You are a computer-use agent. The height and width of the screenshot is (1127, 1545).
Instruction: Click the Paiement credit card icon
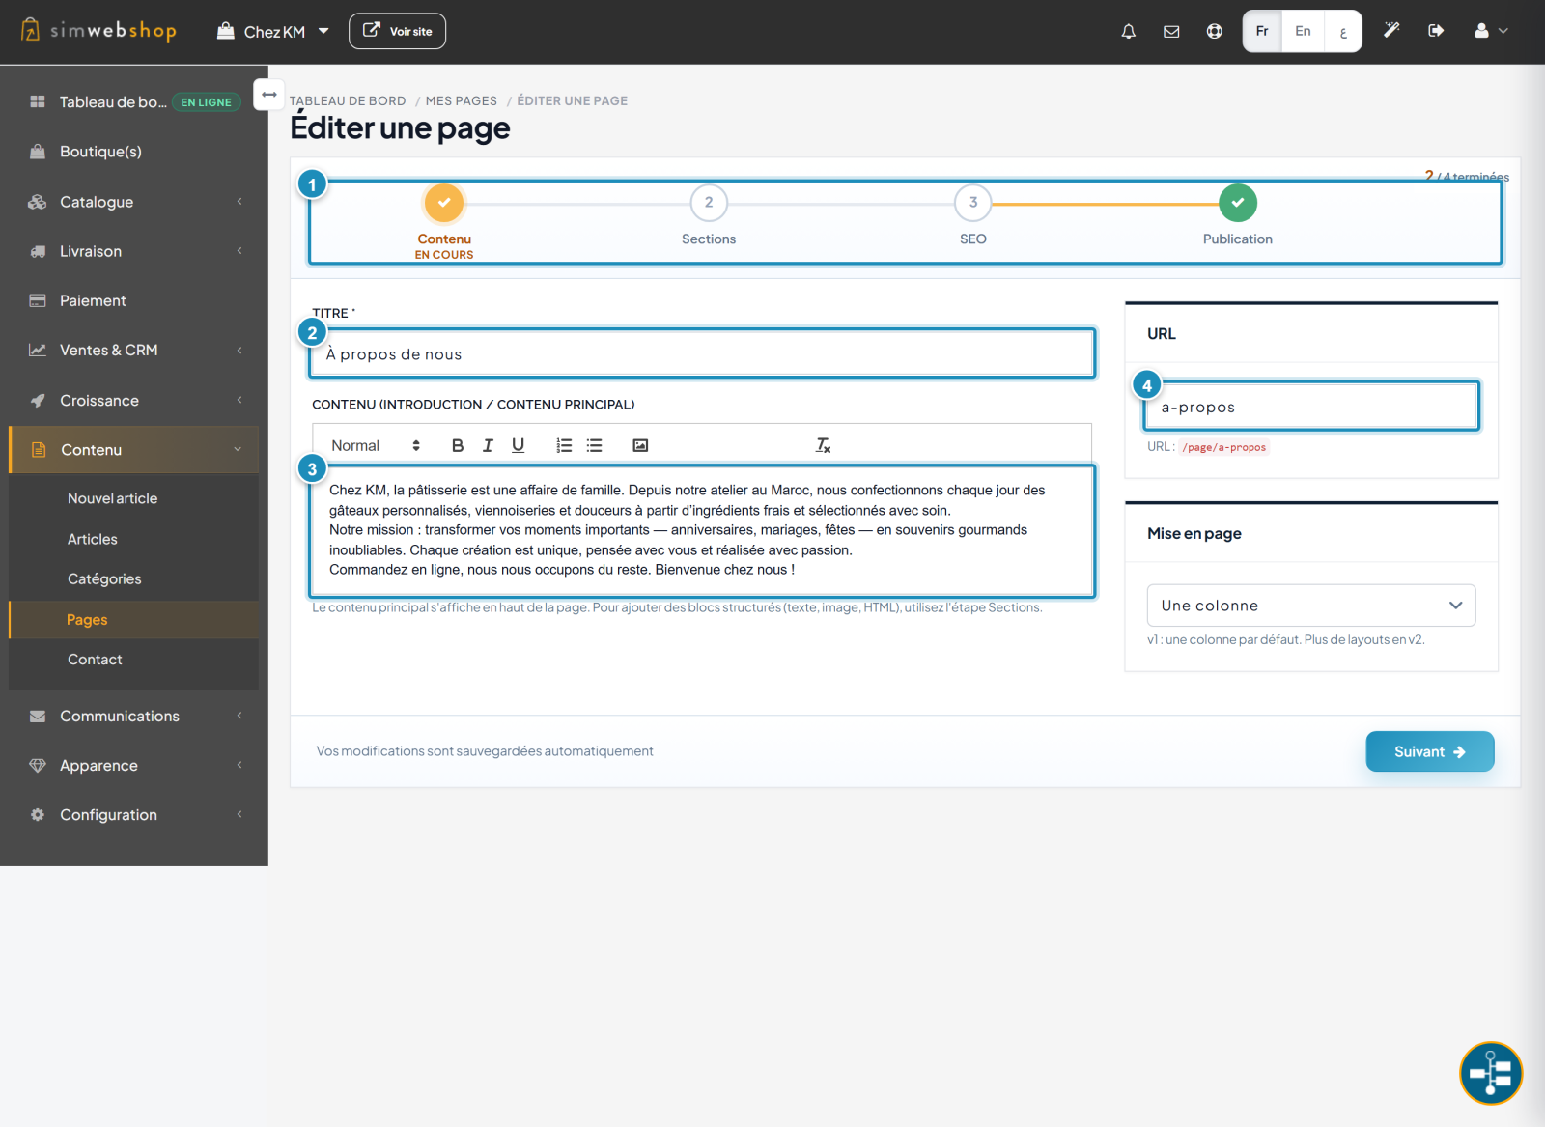pyautogui.click(x=38, y=300)
